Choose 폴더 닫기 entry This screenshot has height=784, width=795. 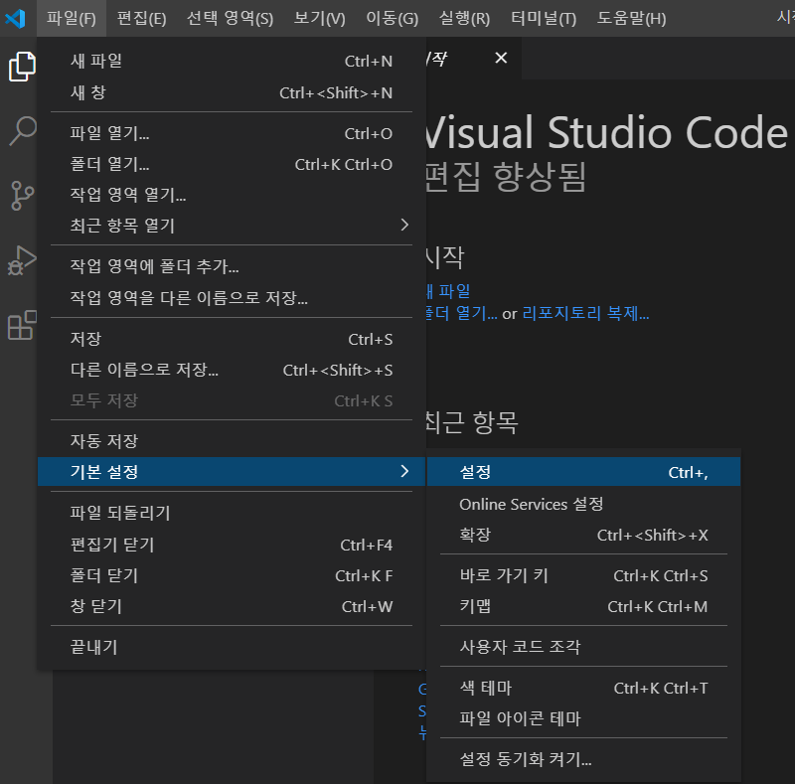click(x=232, y=575)
